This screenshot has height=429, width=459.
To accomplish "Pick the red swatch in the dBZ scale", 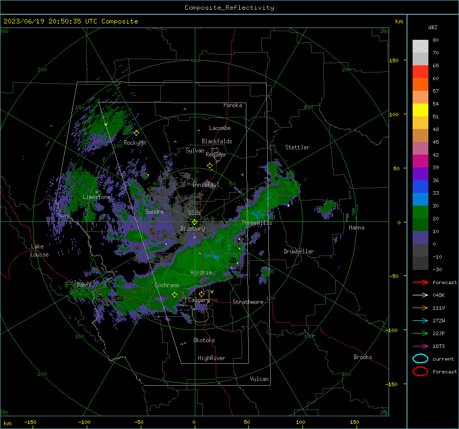I will (420, 71).
